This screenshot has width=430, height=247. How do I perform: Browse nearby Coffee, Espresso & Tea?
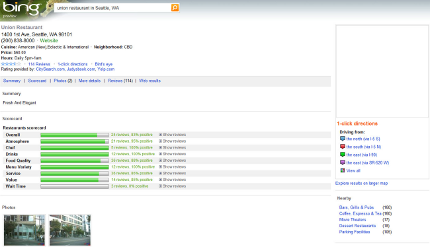point(360,213)
